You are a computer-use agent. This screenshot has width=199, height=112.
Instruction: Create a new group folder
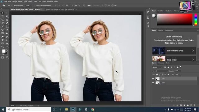point(188,105)
